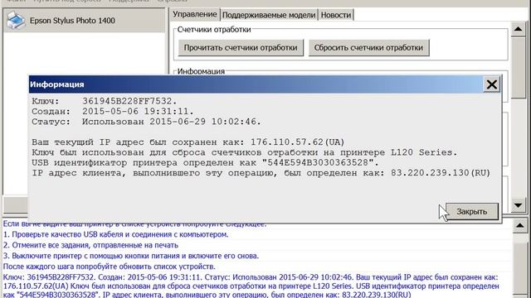531x298 pixels.
Task: Switch to the Поддерживаемые модели tab
Action: (269, 15)
